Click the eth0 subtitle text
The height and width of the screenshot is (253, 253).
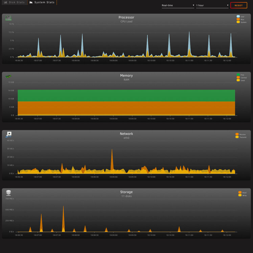click(127, 138)
